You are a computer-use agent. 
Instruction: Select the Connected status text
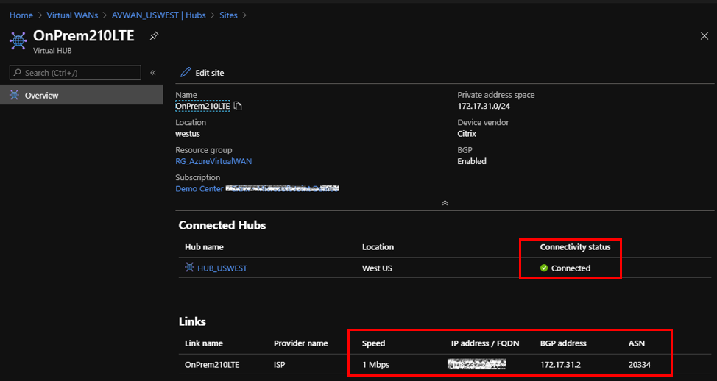pyautogui.click(x=571, y=268)
